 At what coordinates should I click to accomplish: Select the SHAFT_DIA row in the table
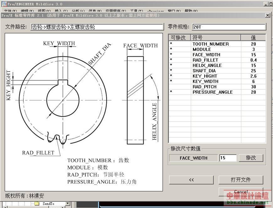pyautogui.click(x=217, y=71)
